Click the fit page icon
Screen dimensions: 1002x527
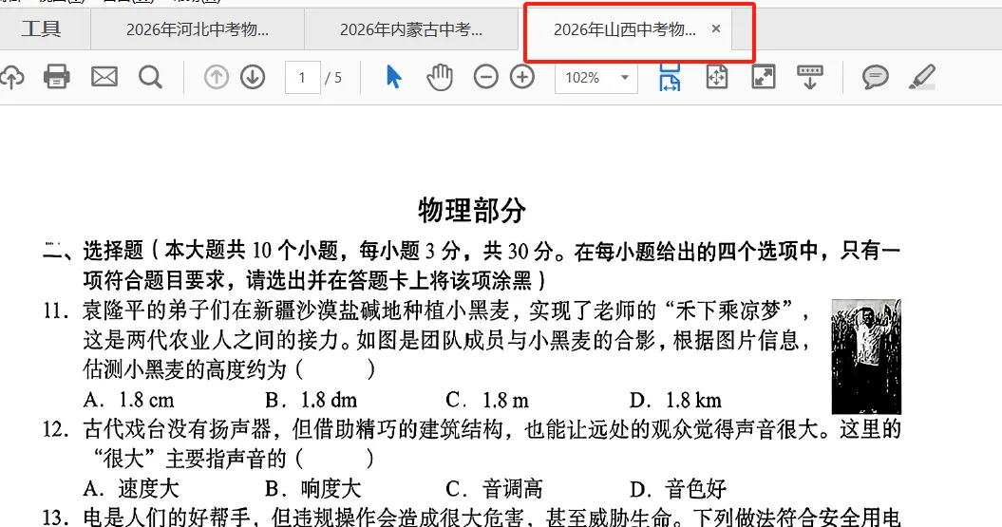coord(717,77)
